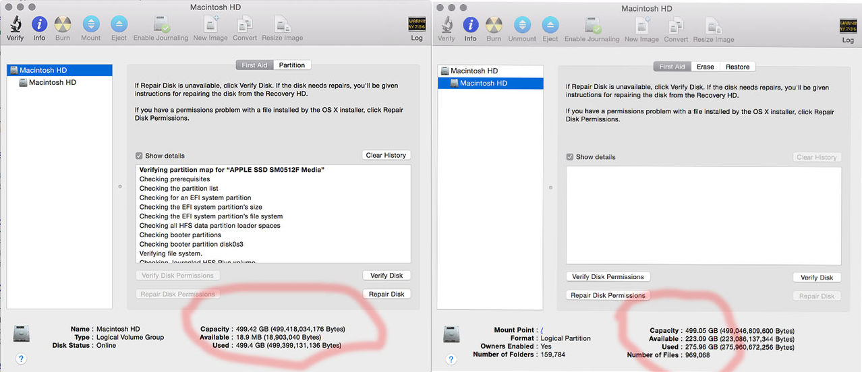Click Eject icon in right window toolbar
The image size is (862, 372).
click(x=550, y=25)
